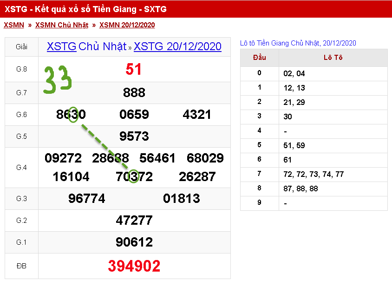Click the G.6 number 8630

coord(71,115)
